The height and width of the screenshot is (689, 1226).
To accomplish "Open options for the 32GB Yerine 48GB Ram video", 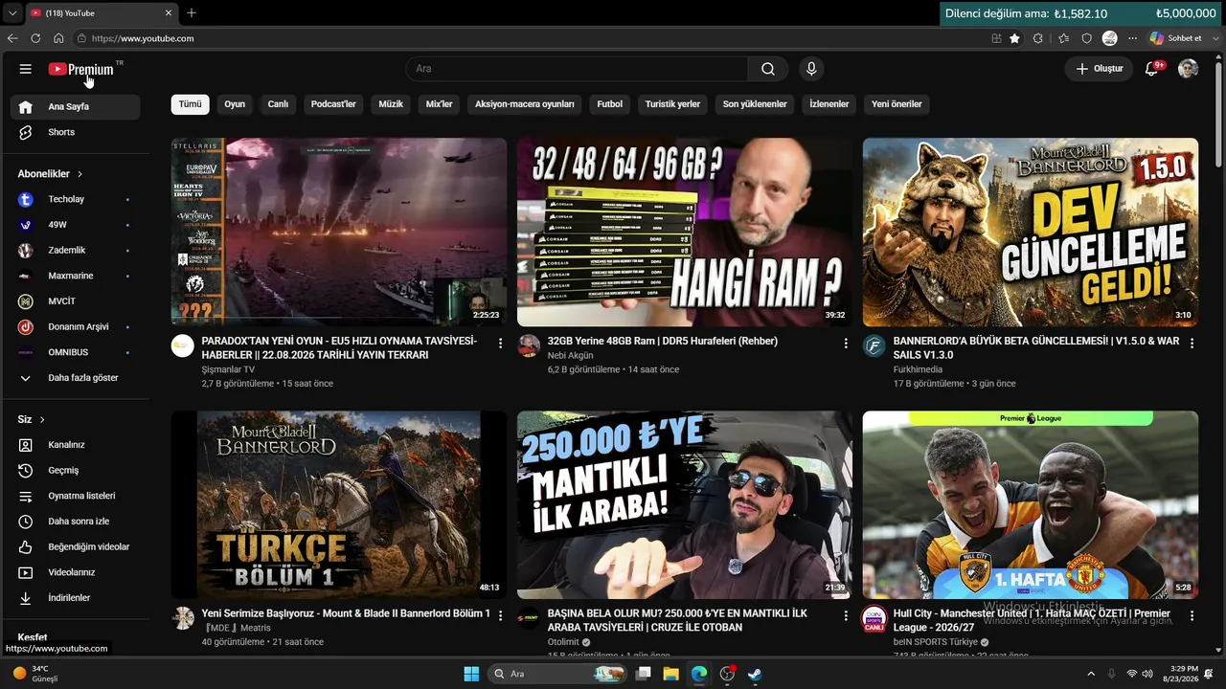I will 846,343.
